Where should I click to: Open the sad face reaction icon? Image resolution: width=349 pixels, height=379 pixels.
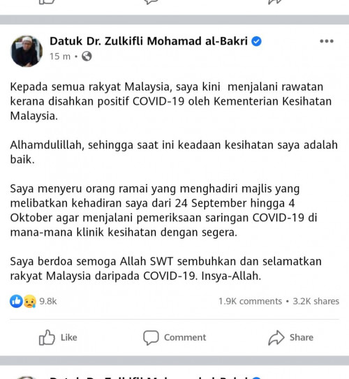[30, 302]
